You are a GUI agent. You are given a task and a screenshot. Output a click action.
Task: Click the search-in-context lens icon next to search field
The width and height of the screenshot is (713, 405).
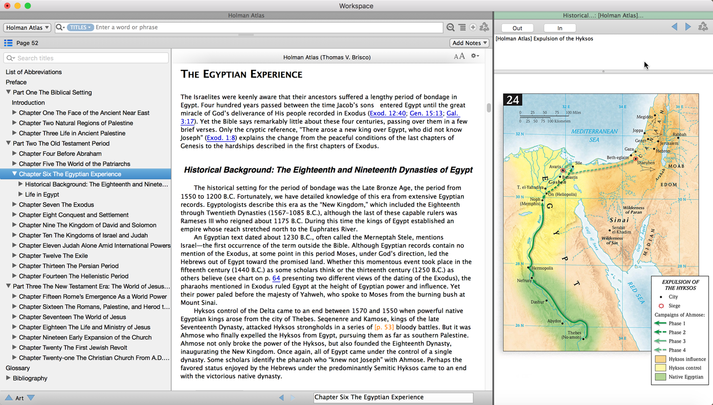pyautogui.click(x=451, y=28)
